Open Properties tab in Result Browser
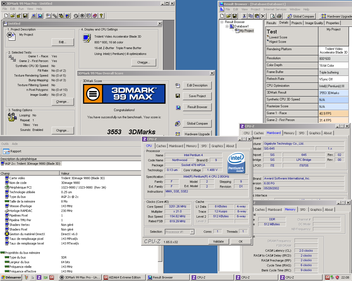The height and width of the screenshot is (281, 352). tap(332, 23)
